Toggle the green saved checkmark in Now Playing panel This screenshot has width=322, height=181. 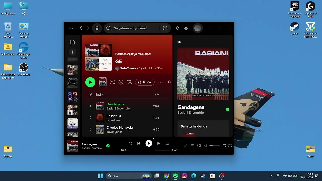[228, 109]
